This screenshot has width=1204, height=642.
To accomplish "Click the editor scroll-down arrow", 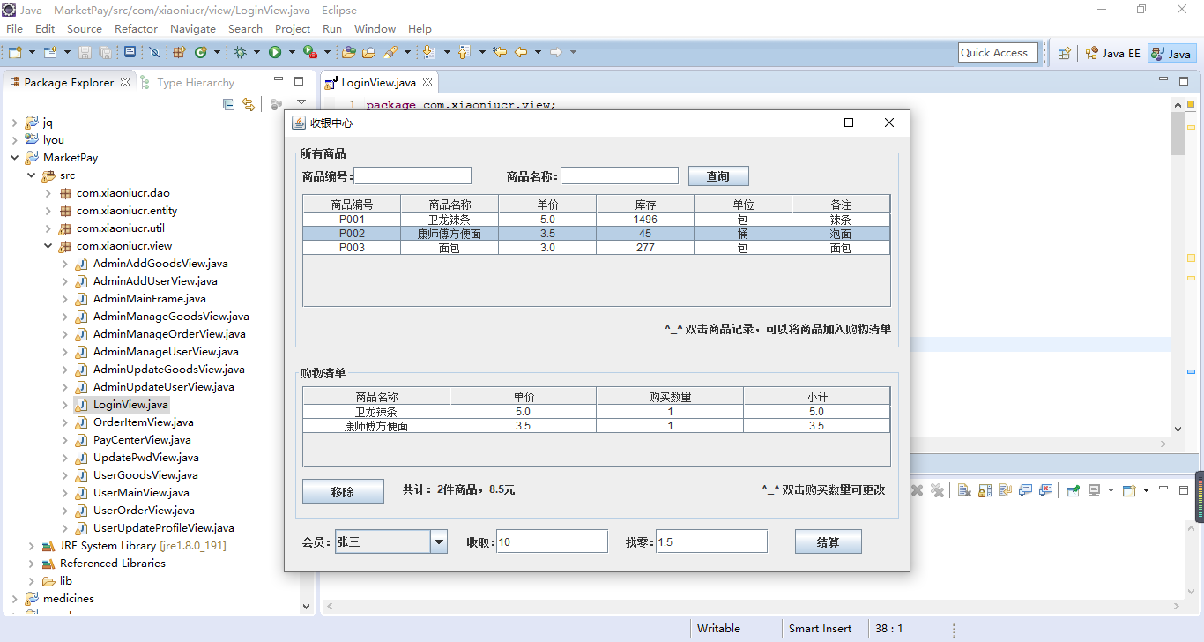I will pyautogui.click(x=1178, y=429).
